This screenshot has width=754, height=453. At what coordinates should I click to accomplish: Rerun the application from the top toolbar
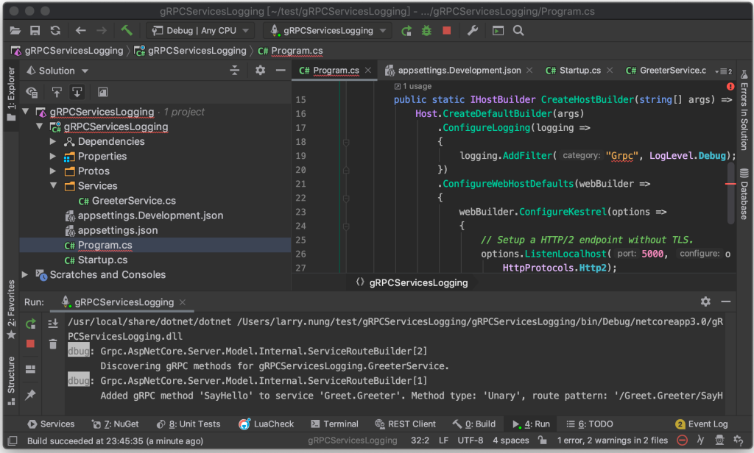pyautogui.click(x=406, y=31)
